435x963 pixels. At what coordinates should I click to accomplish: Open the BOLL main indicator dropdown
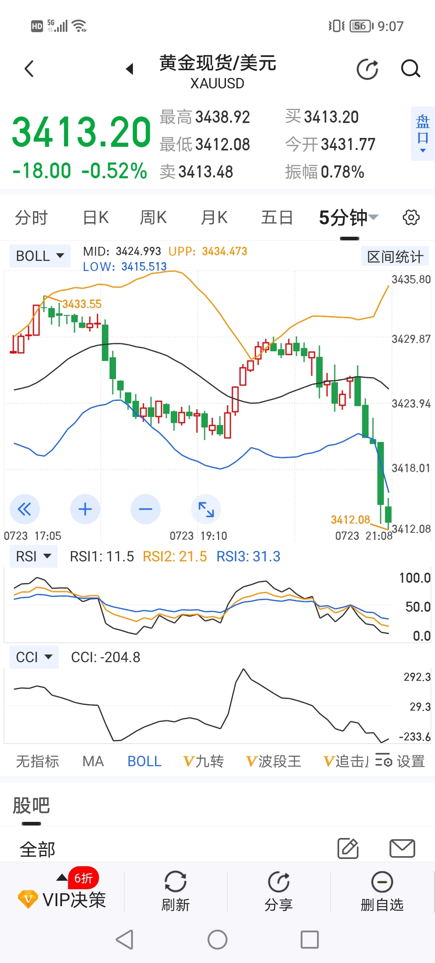pos(40,256)
